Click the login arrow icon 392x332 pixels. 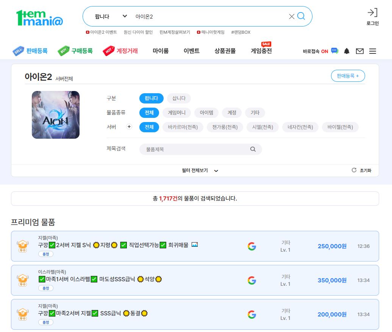click(372, 13)
